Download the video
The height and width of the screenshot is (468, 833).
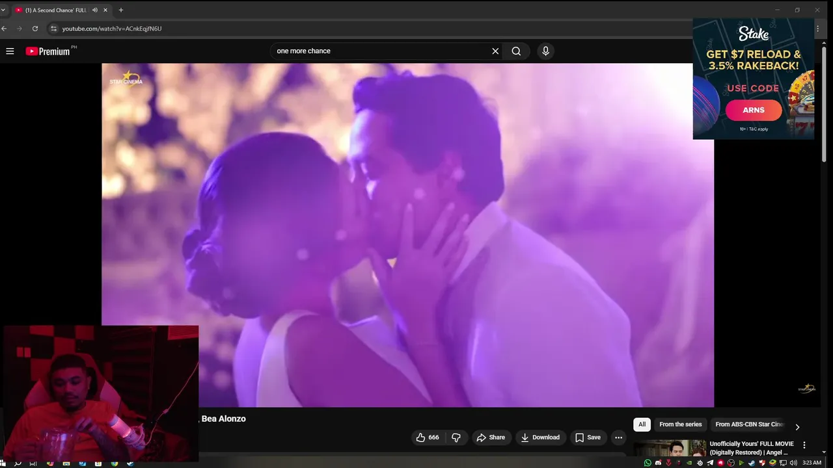click(540, 437)
